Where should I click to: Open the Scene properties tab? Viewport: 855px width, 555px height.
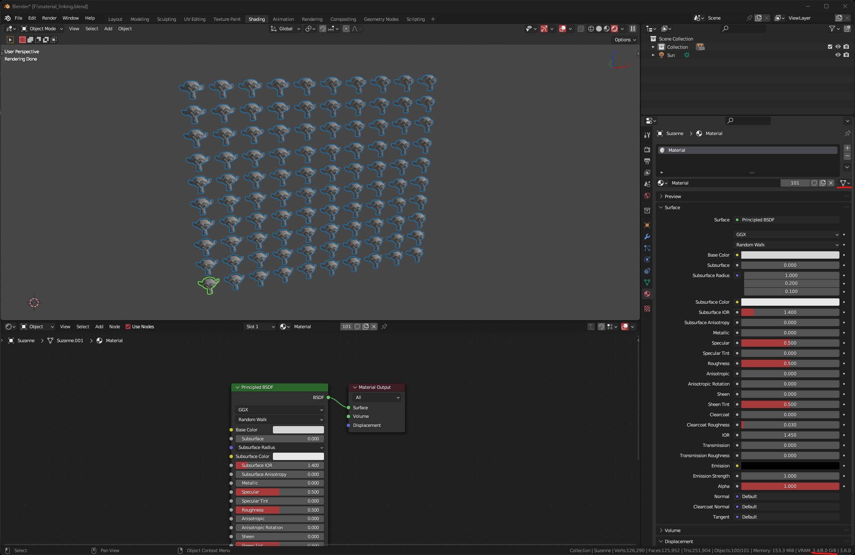pyautogui.click(x=647, y=184)
